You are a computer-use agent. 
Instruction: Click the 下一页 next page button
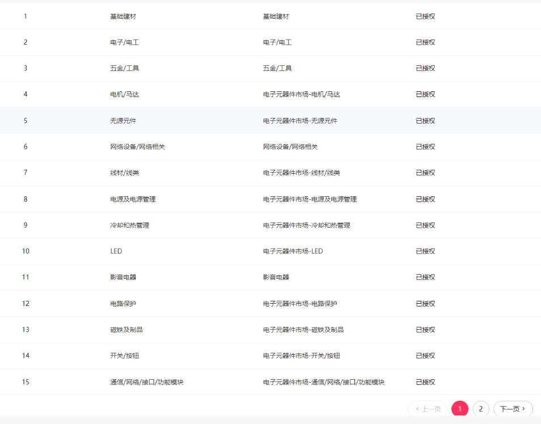pyautogui.click(x=513, y=409)
